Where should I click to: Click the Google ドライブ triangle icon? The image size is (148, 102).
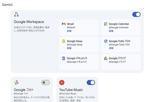(106, 58)
